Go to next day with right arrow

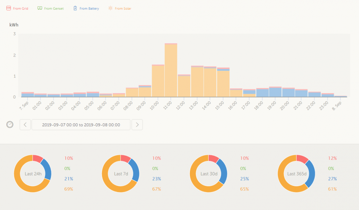coord(137,125)
